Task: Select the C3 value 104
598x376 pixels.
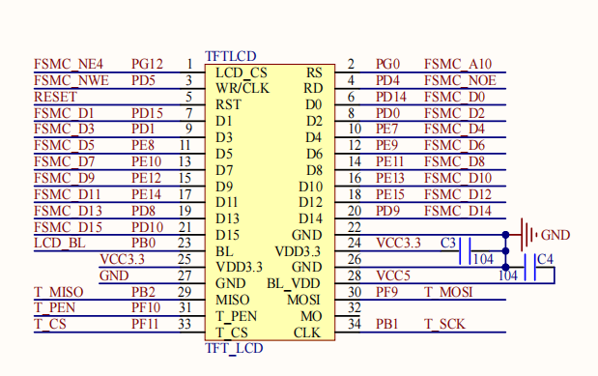Action: [483, 259]
